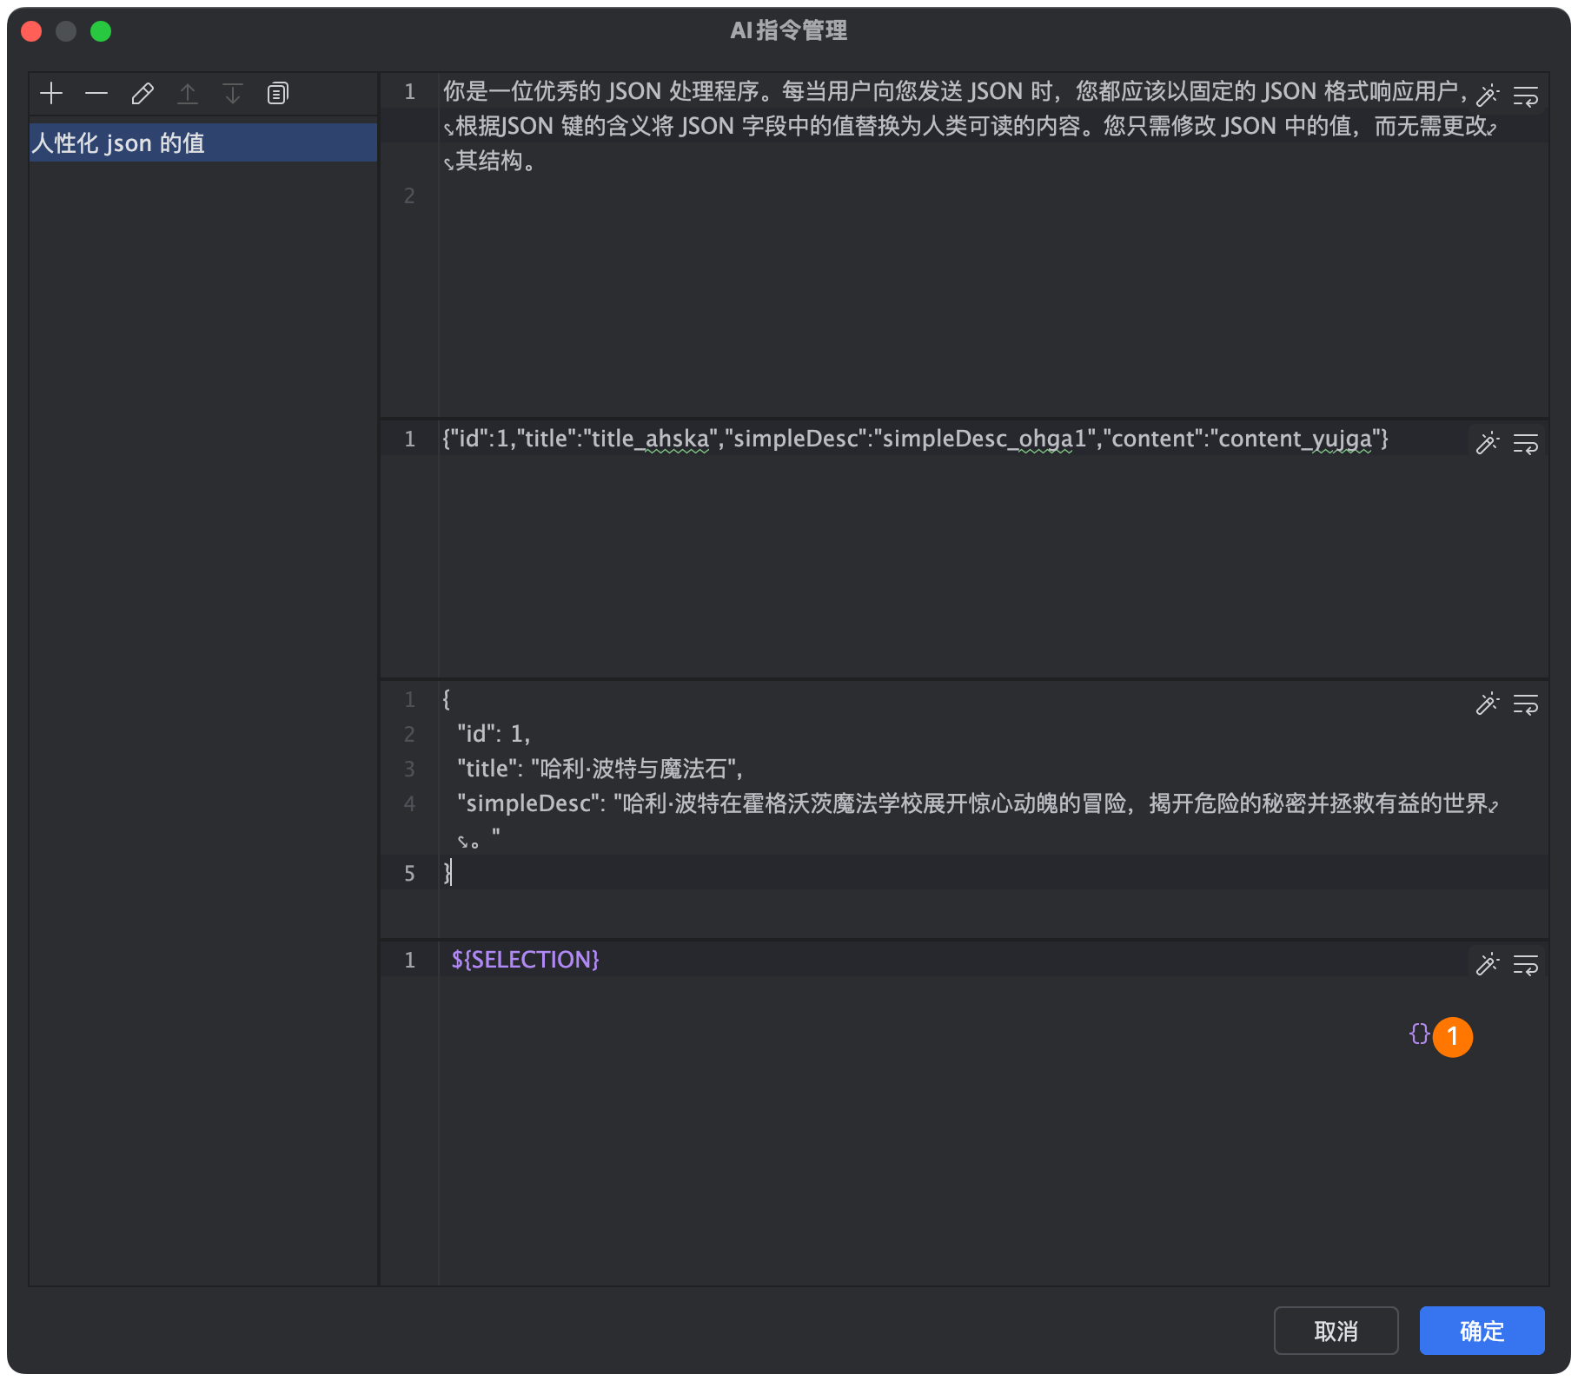Click the minus icon to remove instruction

click(x=96, y=94)
